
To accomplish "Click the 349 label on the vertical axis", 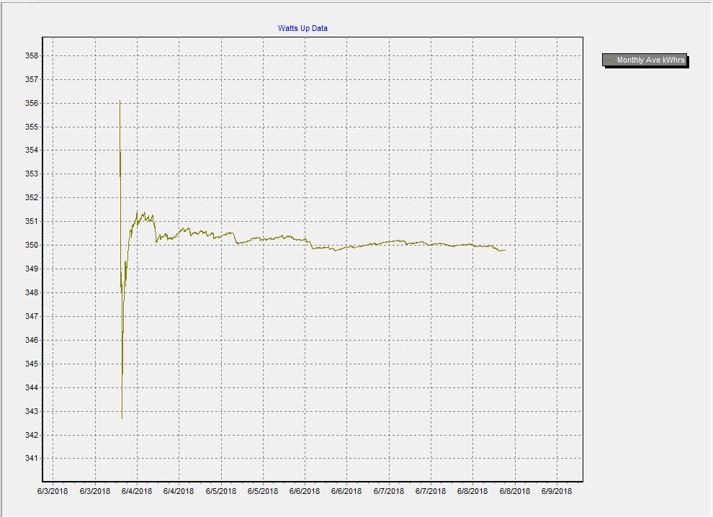I will click(x=32, y=269).
